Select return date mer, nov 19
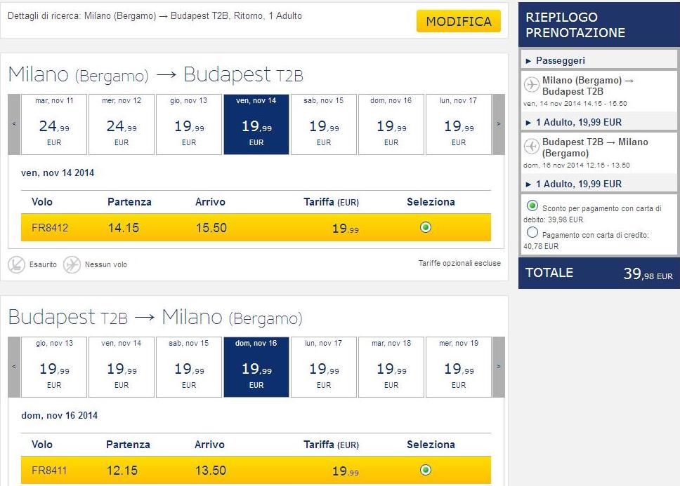The width and height of the screenshot is (680, 486). coord(459,367)
